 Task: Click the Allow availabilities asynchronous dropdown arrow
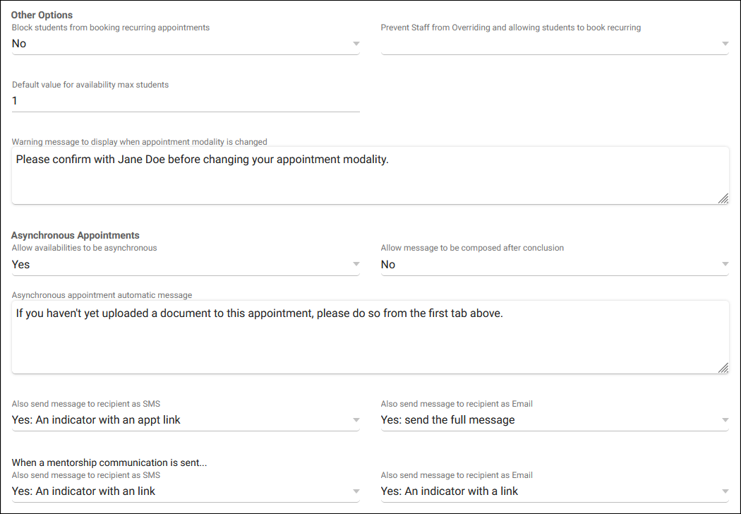(356, 265)
